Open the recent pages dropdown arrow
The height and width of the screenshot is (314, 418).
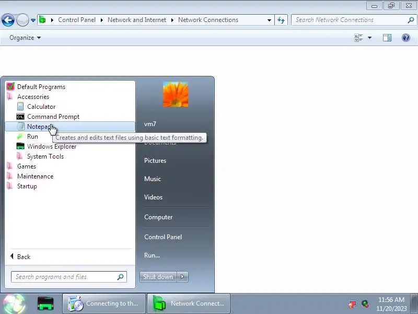pos(33,20)
